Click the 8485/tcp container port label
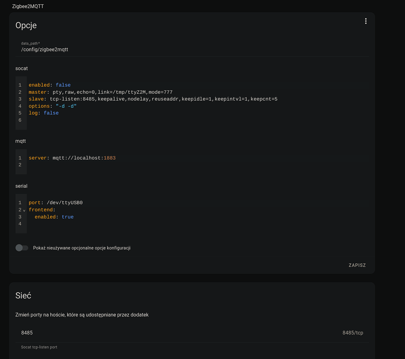This screenshot has width=405, height=359. point(353,333)
